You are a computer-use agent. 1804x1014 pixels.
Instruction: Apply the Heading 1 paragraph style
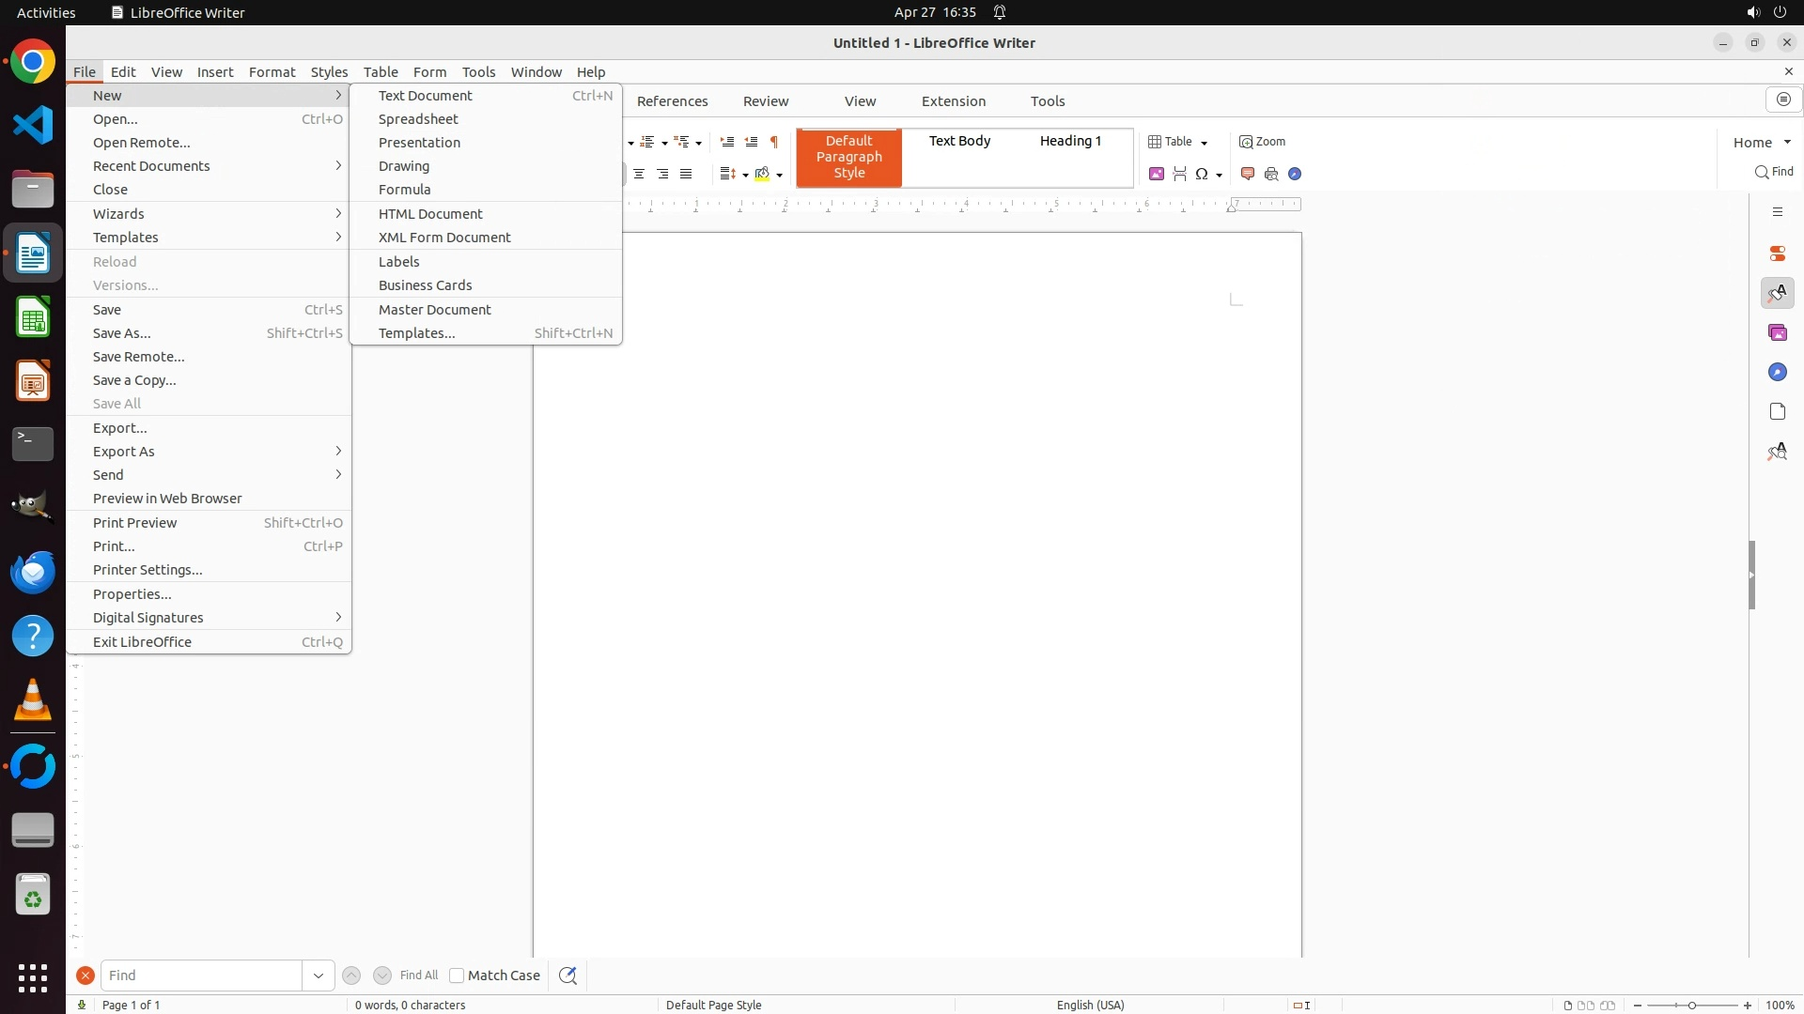[x=1070, y=141]
